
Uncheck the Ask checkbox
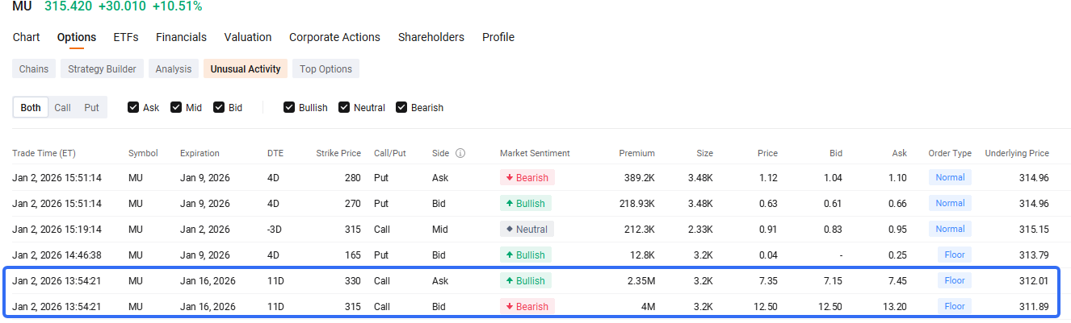click(133, 107)
